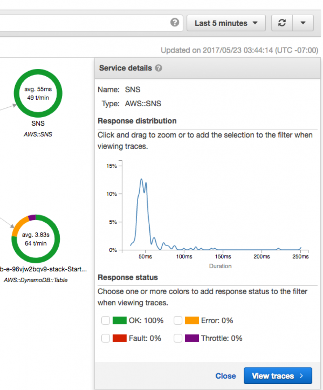
Task: Click the "AWS::DynamoDB::Table" type label
Action: click(x=35, y=280)
